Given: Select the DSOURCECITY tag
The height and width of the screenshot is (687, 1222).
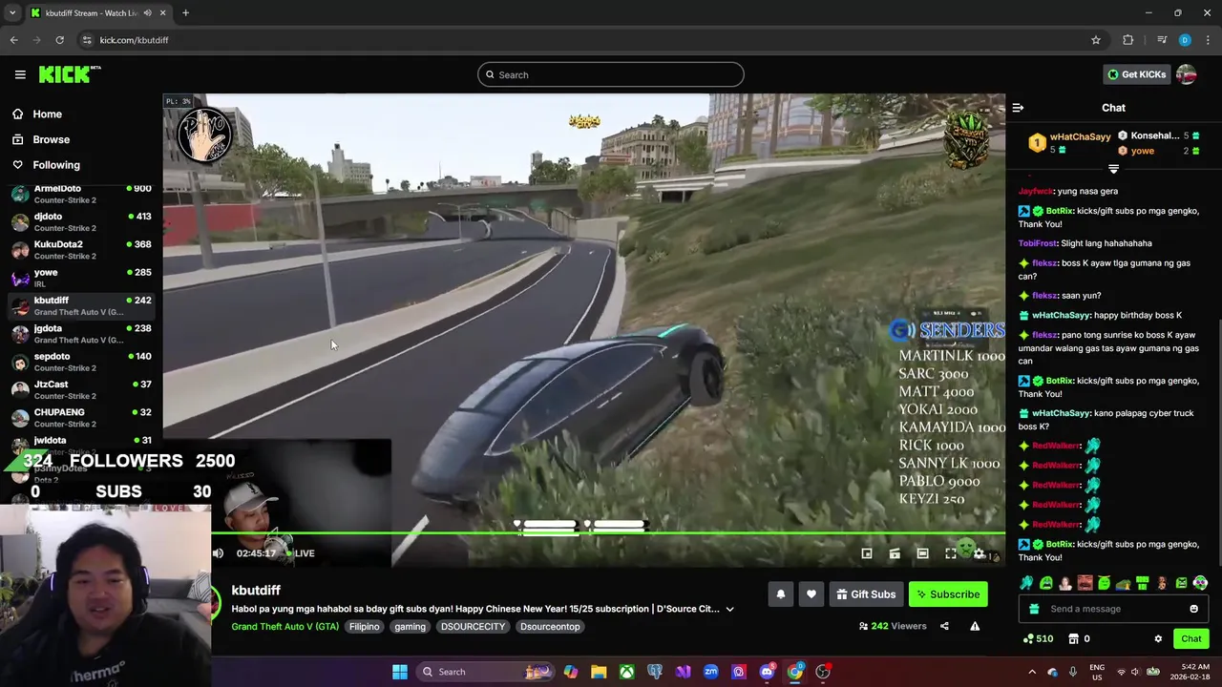Looking at the screenshot, I should [x=473, y=627].
